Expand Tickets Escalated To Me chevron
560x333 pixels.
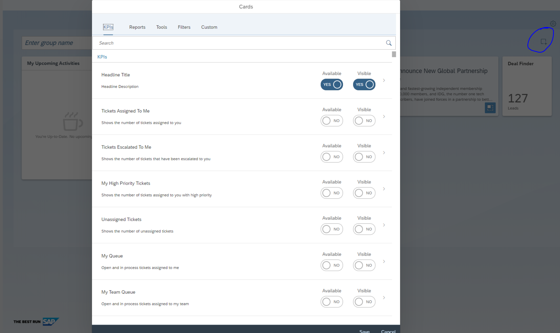coord(384,153)
